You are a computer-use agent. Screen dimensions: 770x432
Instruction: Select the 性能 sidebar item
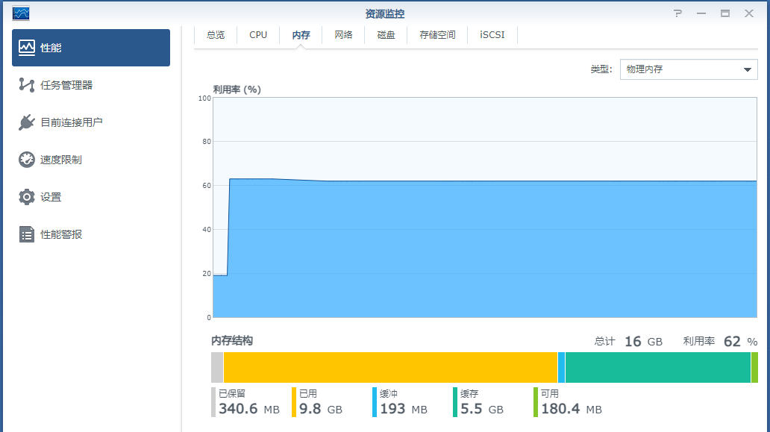pyautogui.click(x=91, y=48)
